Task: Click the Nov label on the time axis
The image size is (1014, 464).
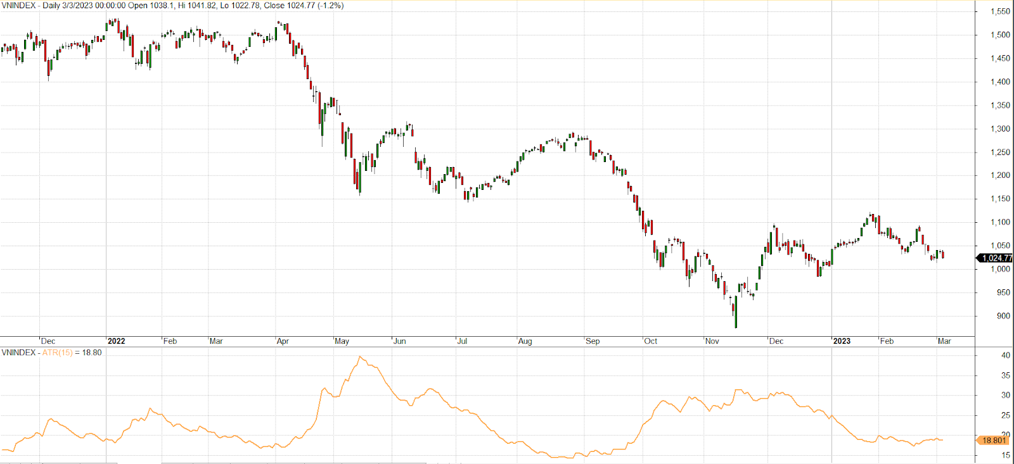Action: tap(712, 341)
